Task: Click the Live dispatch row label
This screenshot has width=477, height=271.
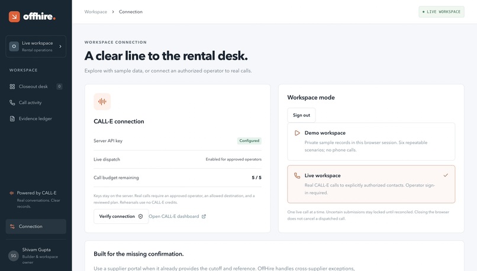Action: [107, 159]
